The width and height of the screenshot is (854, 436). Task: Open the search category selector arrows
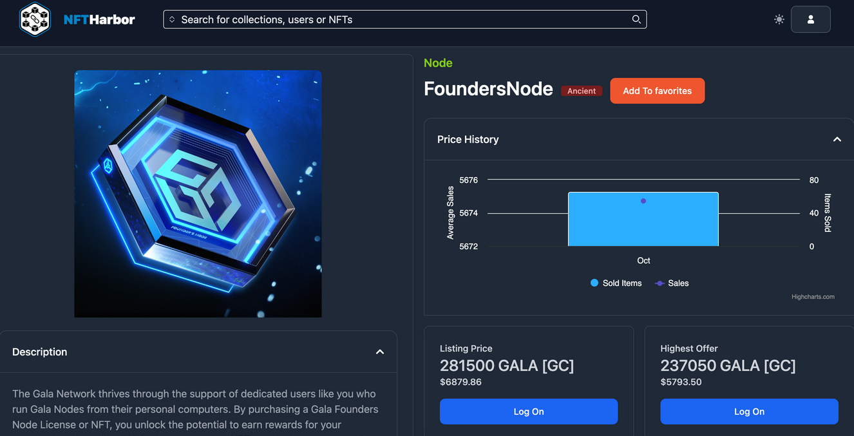tap(172, 19)
